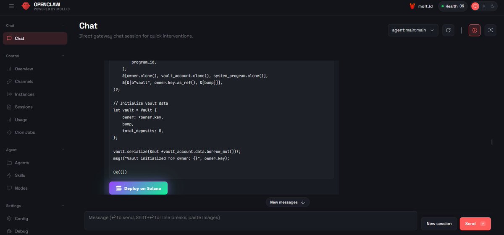Go to Channels page
Screen dimensions: 504x235
(x=35, y=82)
